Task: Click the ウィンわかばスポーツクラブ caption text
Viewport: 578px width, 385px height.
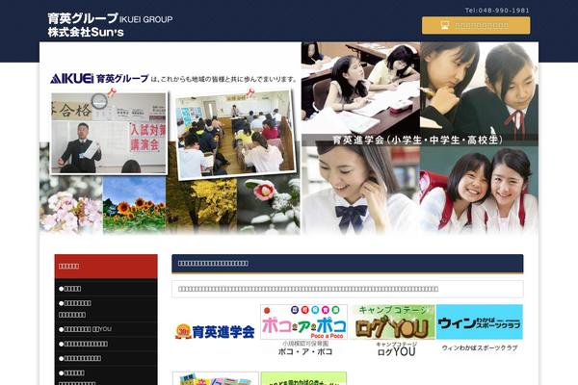Action: tap(480, 347)
